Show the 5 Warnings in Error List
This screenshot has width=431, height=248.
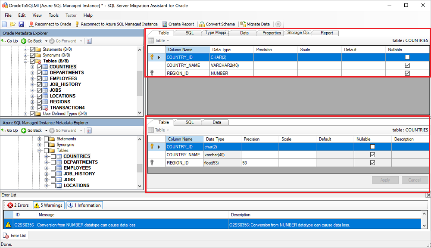pos(48,205)
